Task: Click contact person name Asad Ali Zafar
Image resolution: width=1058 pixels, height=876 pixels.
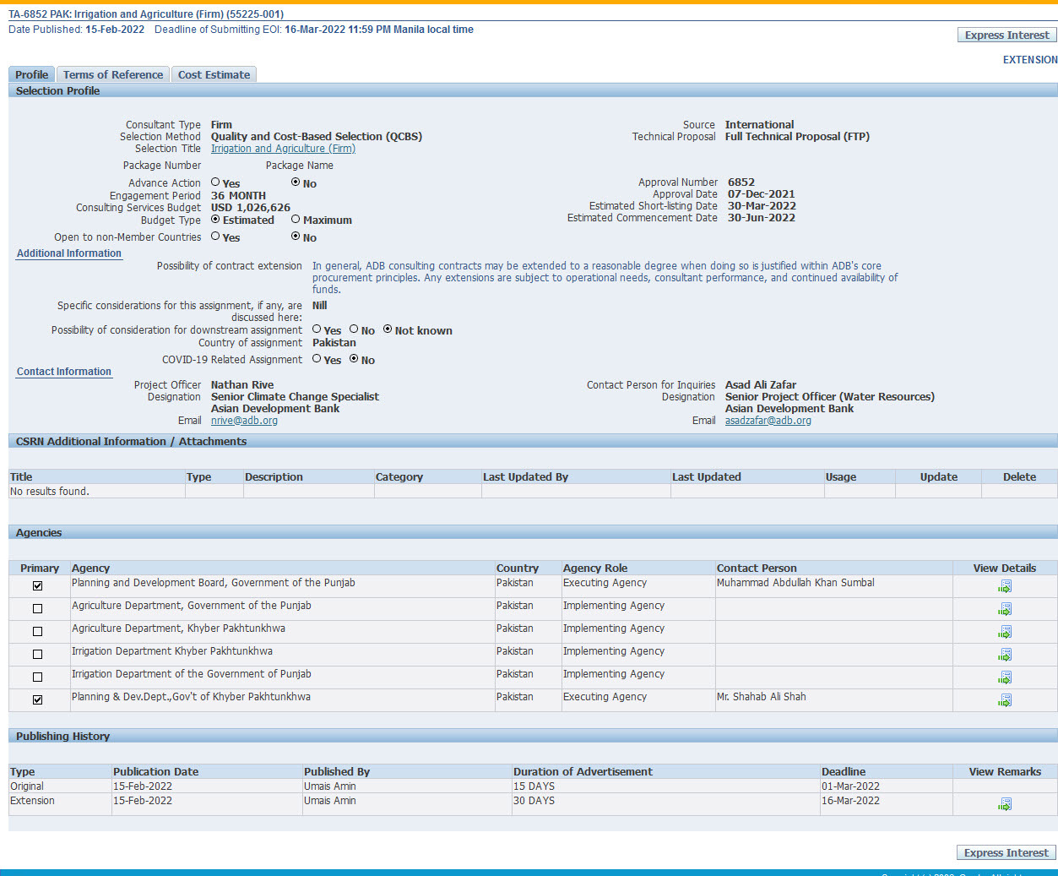Action: coord(761,385)
